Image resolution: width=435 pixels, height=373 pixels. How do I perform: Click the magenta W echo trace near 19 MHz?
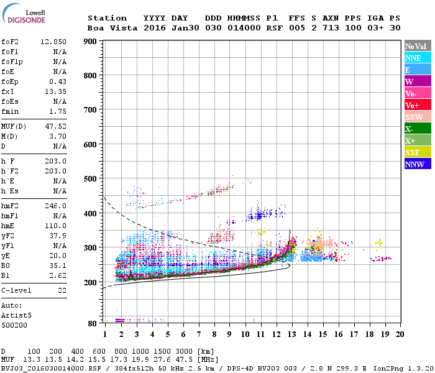pyautogui.click(x=381, y=259)
